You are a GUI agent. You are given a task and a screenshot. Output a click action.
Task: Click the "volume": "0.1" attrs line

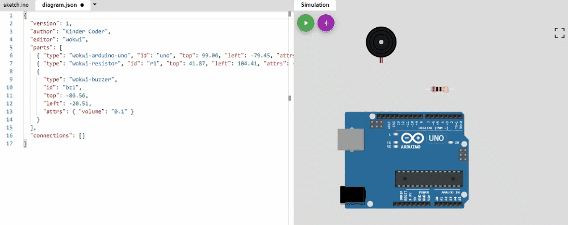89,111
